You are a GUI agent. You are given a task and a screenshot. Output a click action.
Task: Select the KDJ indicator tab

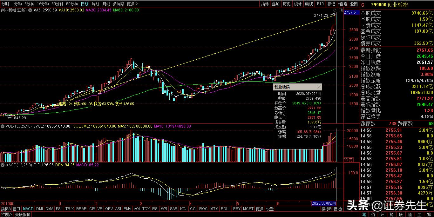[x=184, y=209]
